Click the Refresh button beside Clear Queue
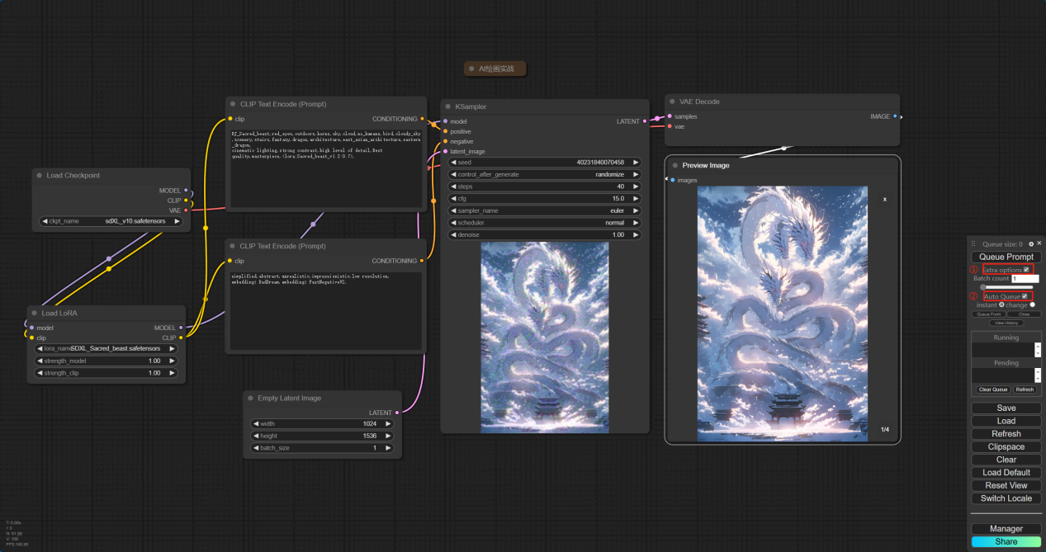Image resolution: width=1046 pixels, height=552 pixels. click(x=1025, y=389)
